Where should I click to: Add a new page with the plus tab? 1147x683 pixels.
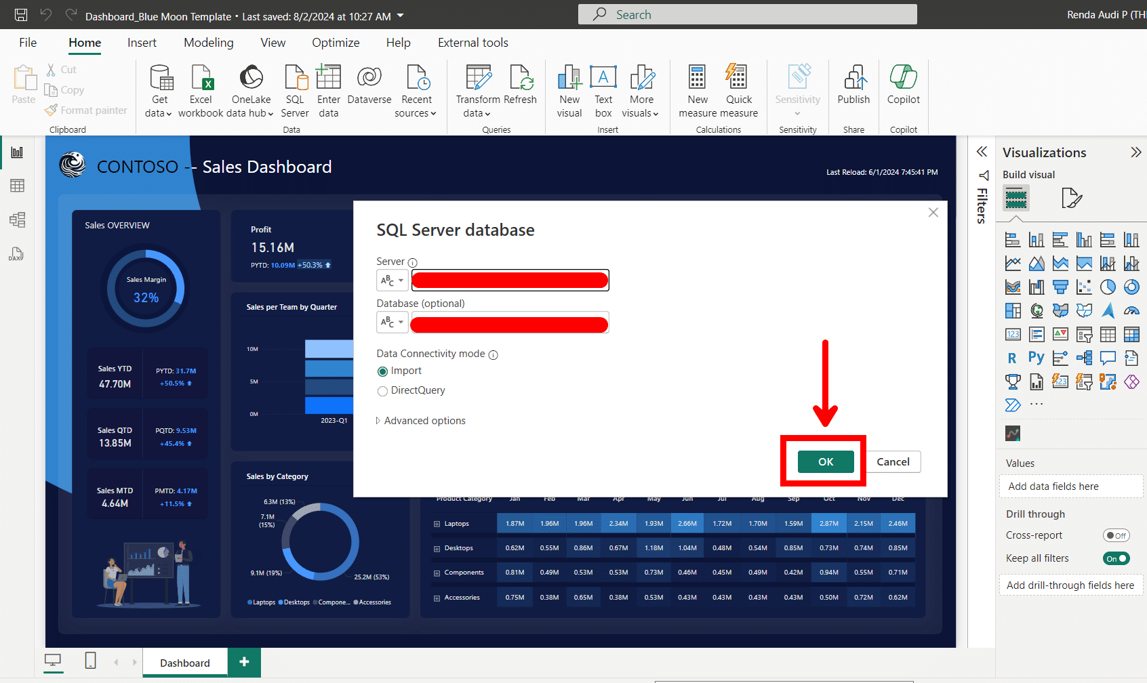tap(243, 662)
